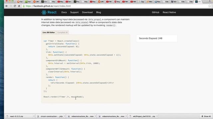Switch to the Wel browser tab
213x119 pixels.
[149, 2]
